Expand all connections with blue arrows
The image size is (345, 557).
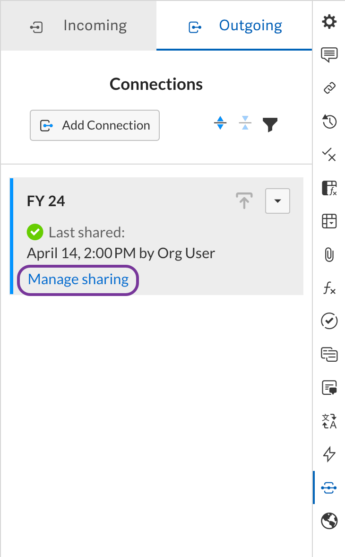click(220, 124)
